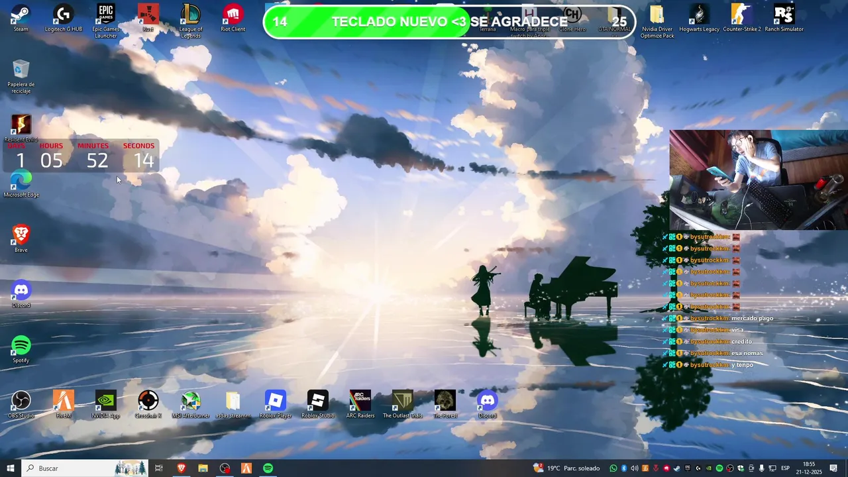Click the chat message 'y tenpo'
The image size is (848, 477).
click(x=742, y=365)
